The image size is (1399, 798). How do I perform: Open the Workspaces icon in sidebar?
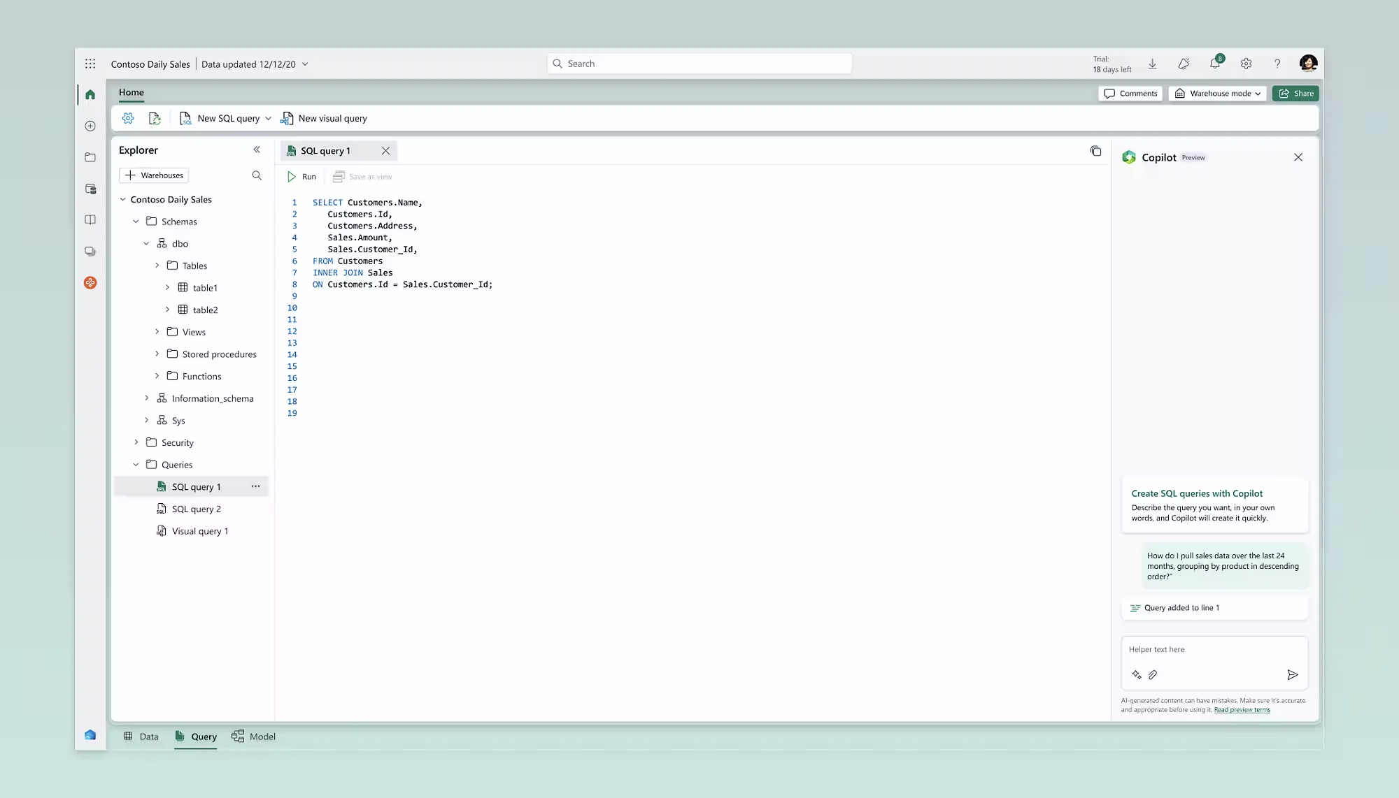90,251
